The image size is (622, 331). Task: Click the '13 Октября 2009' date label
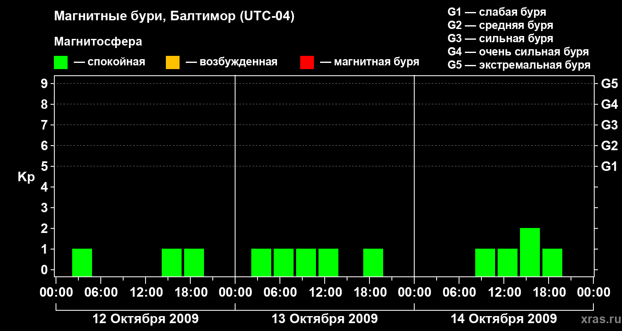[325, 319]
